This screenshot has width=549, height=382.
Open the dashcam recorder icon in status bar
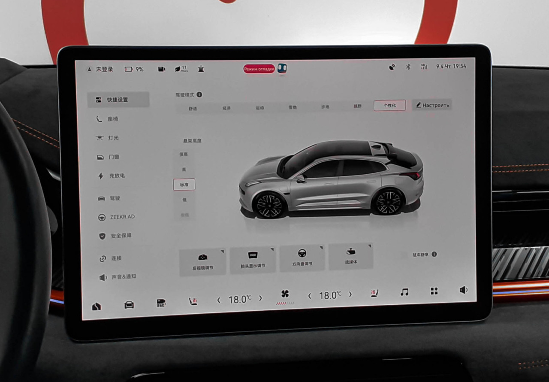coord(161,69)
